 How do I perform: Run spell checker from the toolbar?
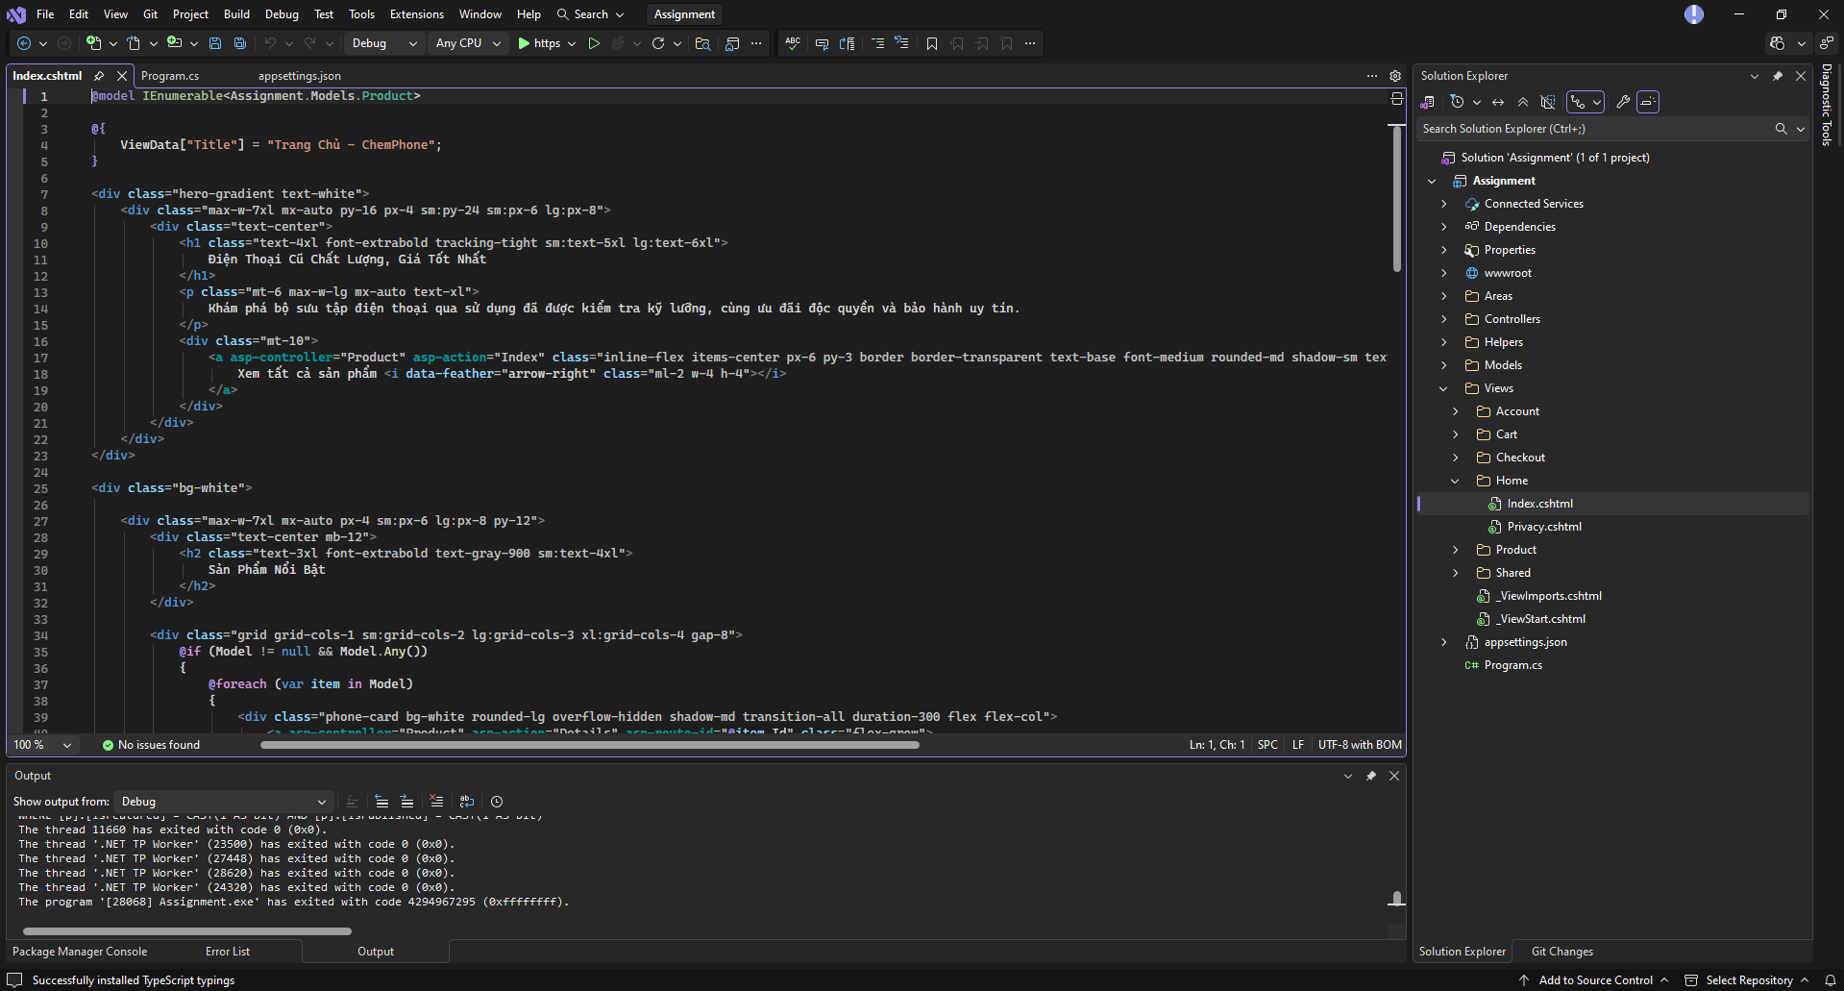pyautogui.click(x=792, y=43)
